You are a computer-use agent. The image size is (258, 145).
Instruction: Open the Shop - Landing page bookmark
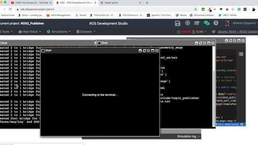tap(31, 15)
